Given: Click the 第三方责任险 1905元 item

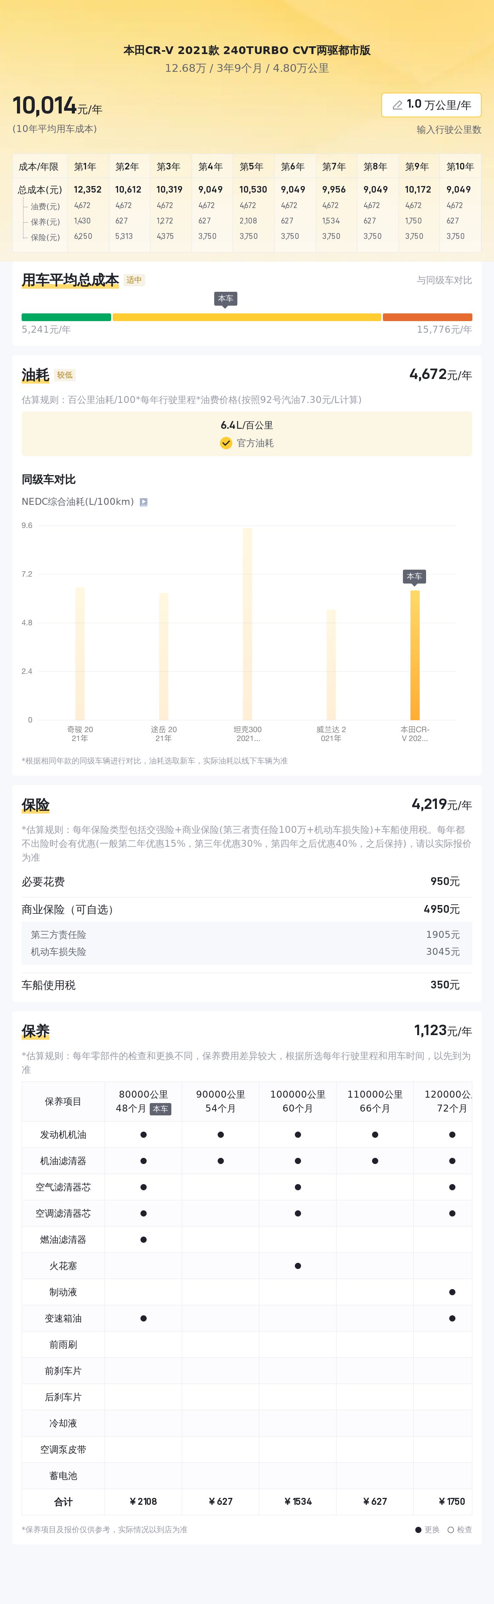Looking at the screenshot, I should (247, 935).
